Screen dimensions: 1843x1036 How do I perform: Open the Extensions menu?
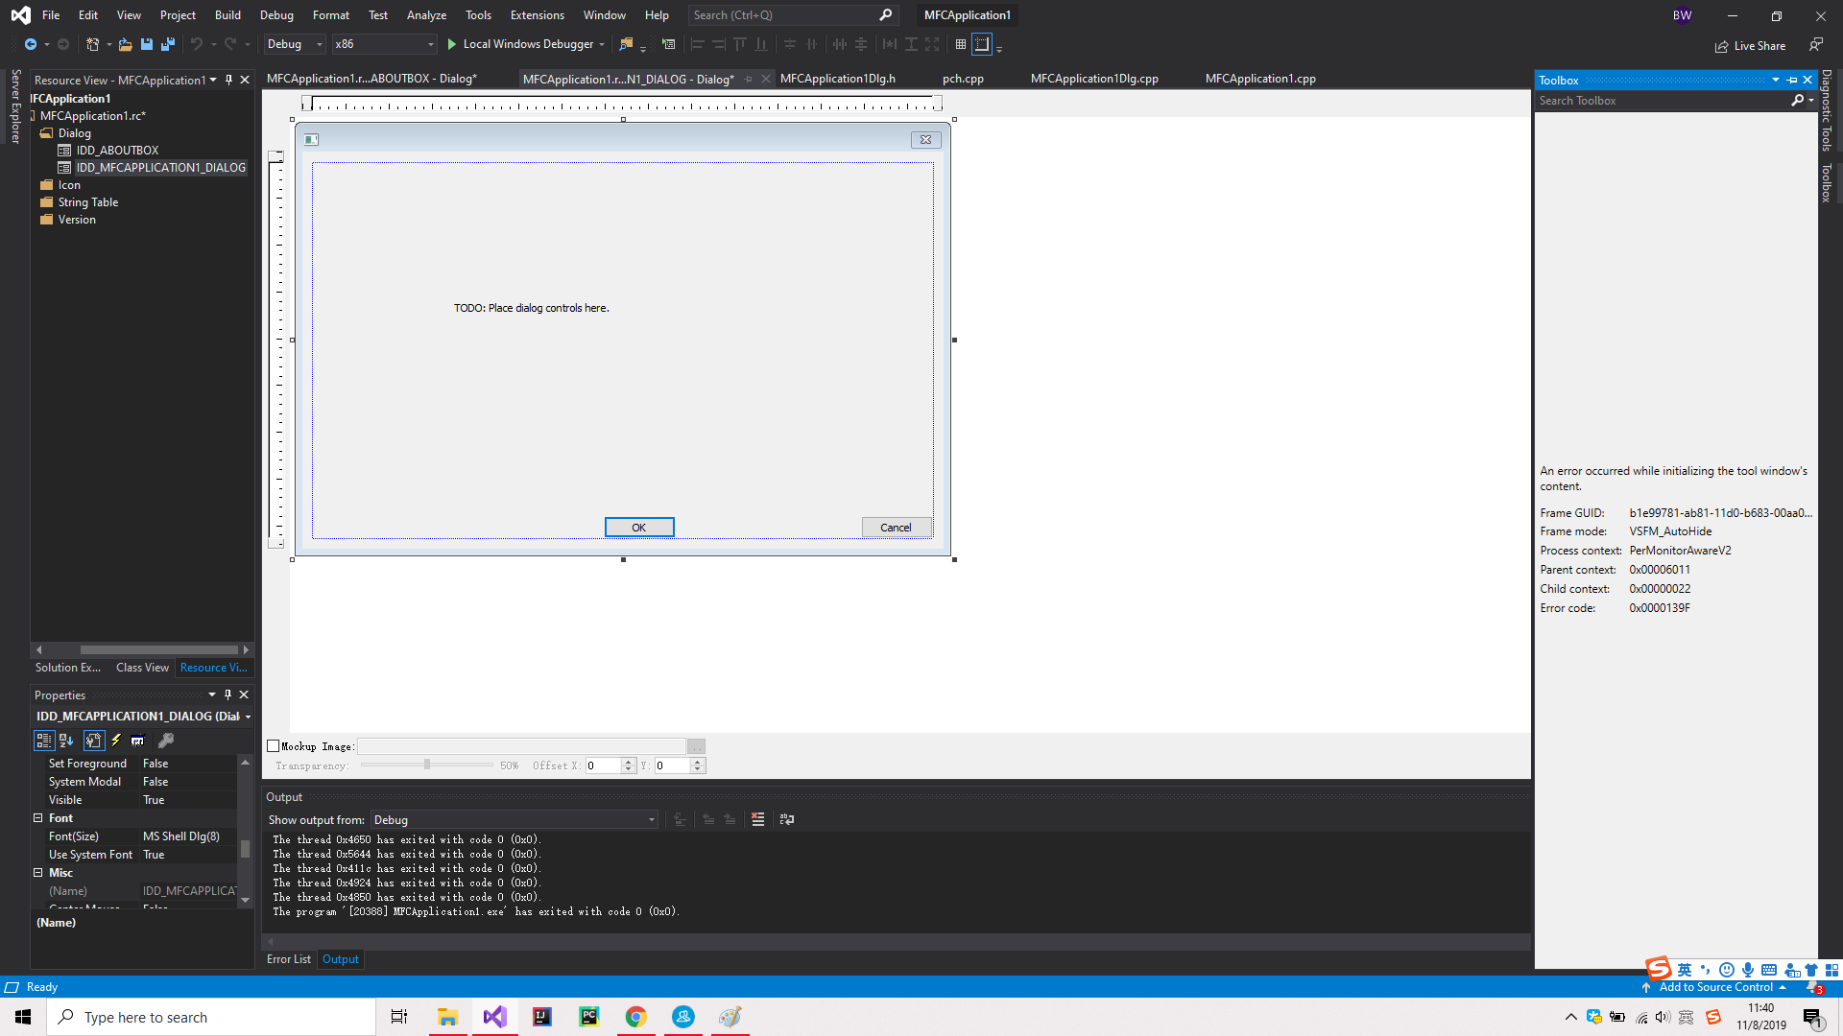(538, 15)
